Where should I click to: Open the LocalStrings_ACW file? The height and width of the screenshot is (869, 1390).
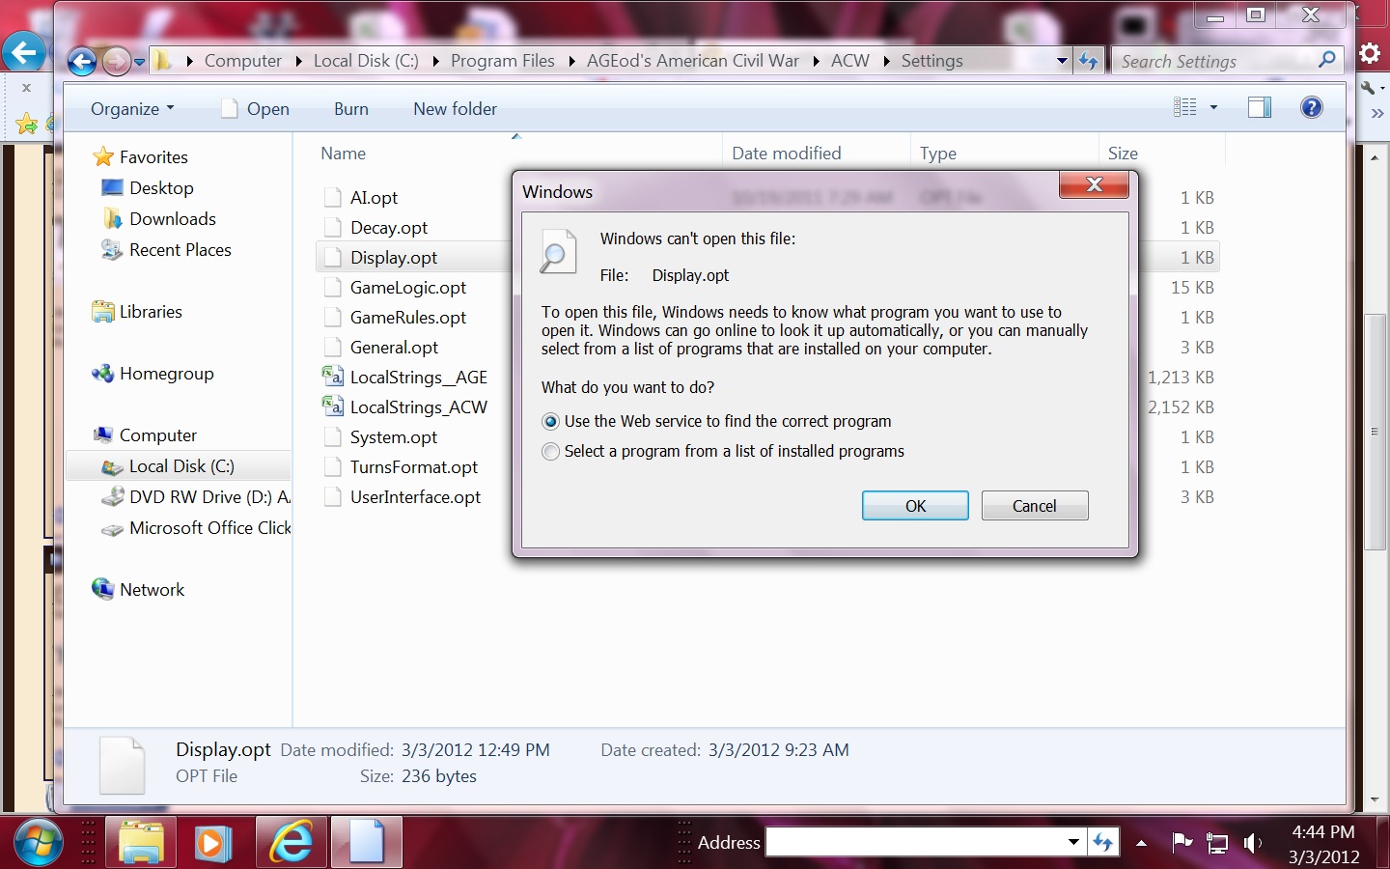(x=418, y=407)
